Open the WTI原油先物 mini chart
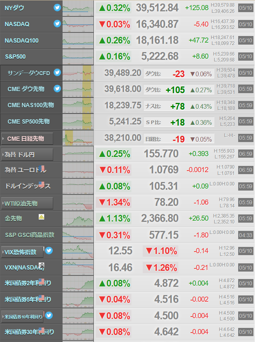Screen dimensions: 255x342 coord(78,203)
